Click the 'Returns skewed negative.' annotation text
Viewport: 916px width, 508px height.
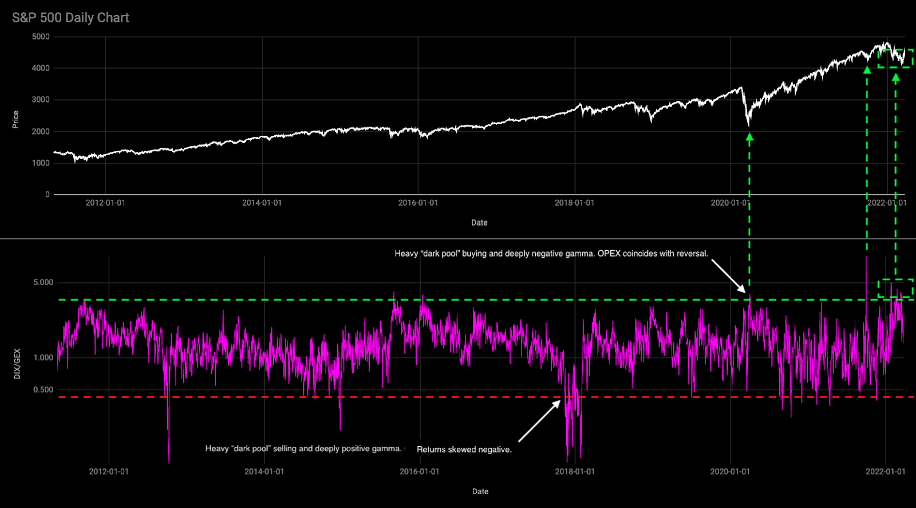coord(464,450)
